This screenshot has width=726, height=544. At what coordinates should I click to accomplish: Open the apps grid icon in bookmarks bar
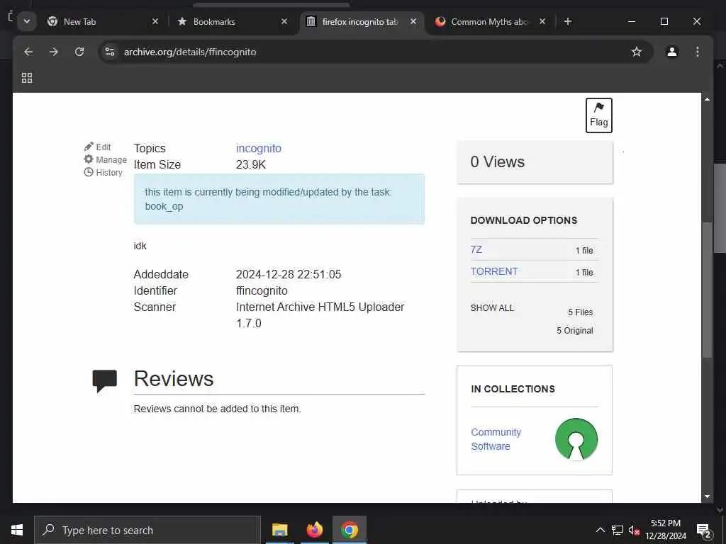(x=27, y=78)
